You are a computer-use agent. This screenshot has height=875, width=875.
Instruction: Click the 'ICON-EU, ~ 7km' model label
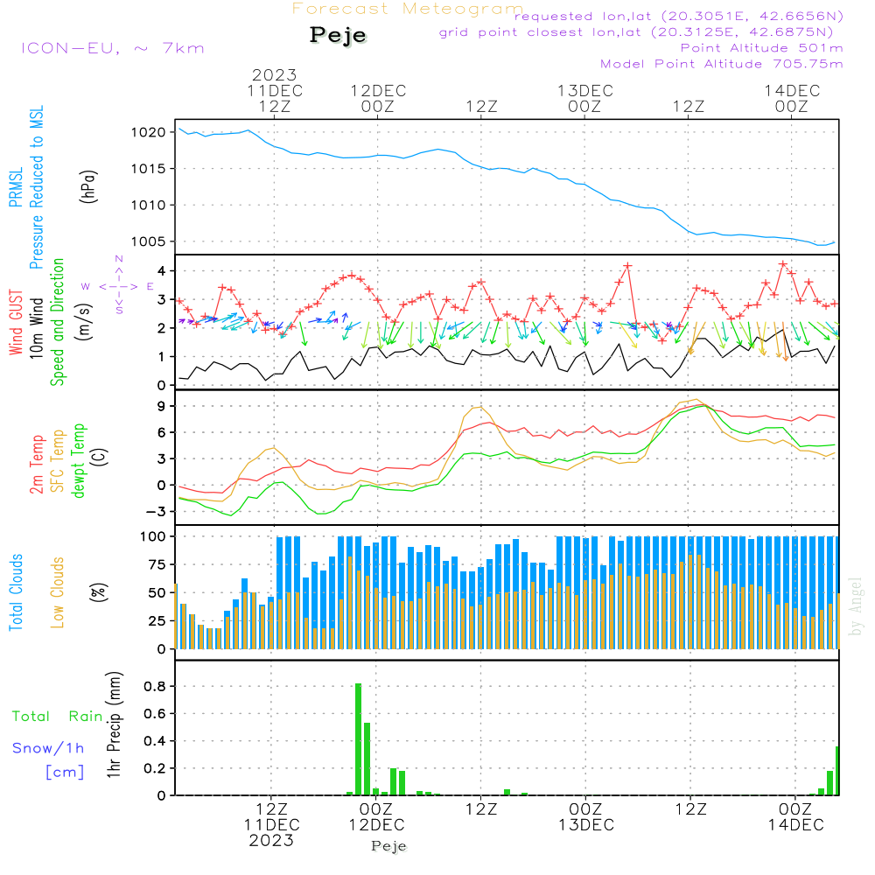tap(113, 48)
